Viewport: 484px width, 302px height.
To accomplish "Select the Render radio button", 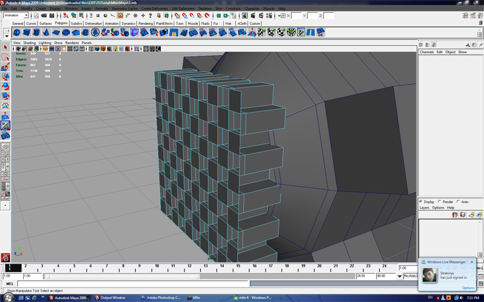I will (440, 202).
